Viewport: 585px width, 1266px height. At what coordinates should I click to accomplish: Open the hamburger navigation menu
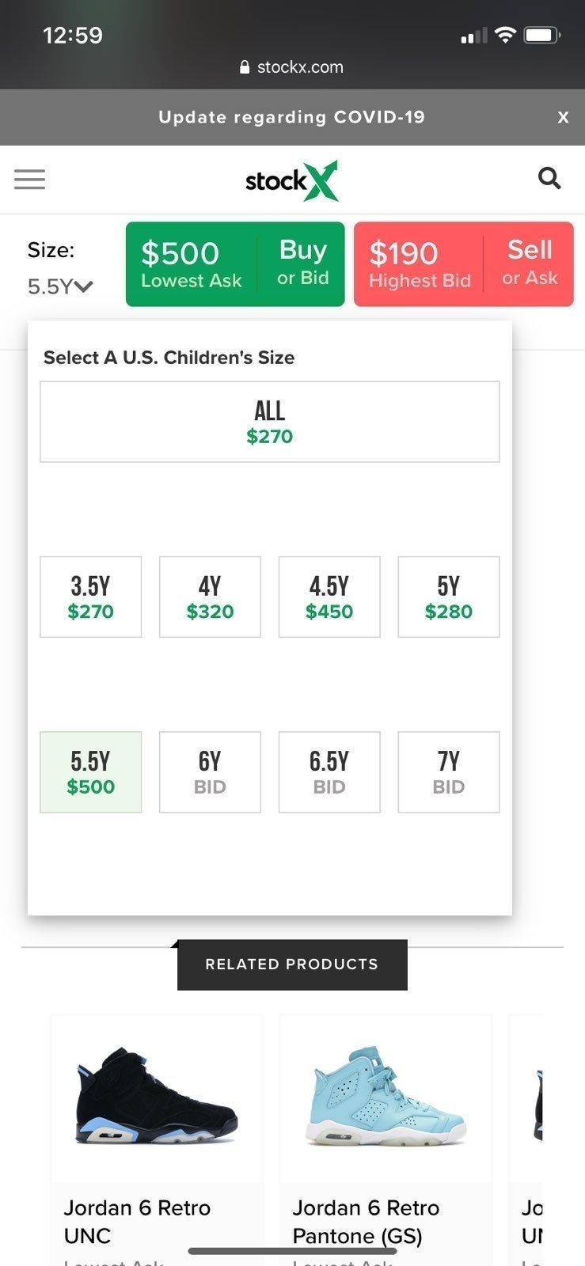click(30, 180)
